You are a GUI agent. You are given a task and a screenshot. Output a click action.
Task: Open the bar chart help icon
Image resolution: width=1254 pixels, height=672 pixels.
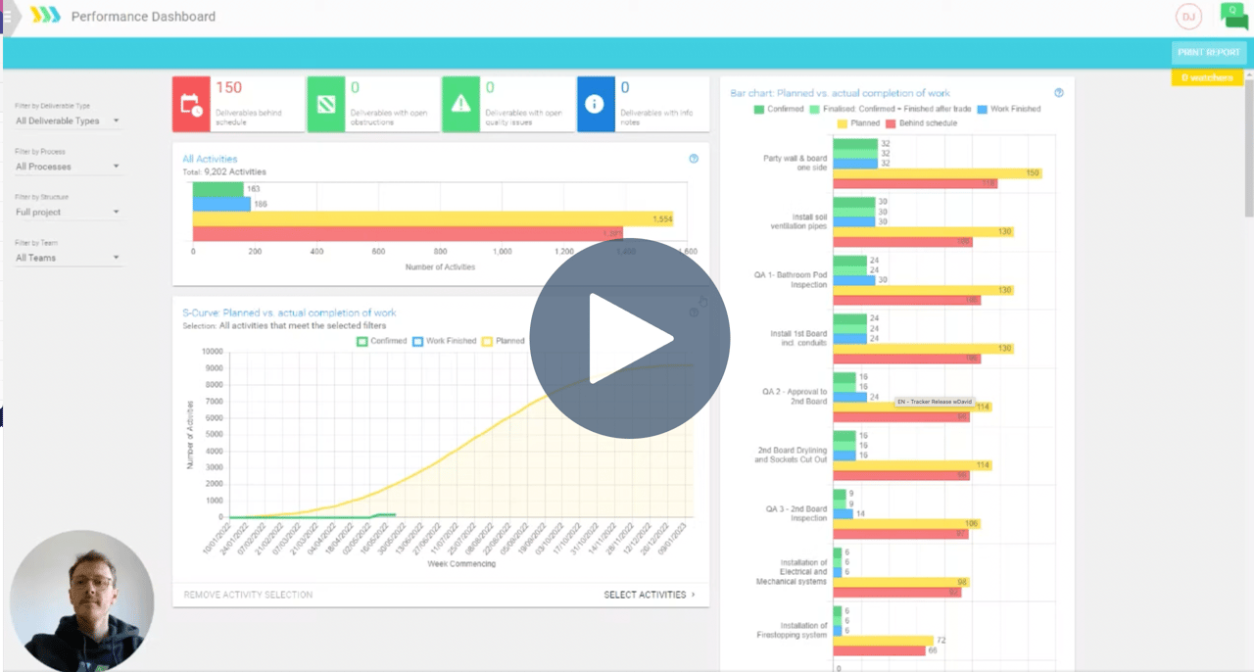1058,92
